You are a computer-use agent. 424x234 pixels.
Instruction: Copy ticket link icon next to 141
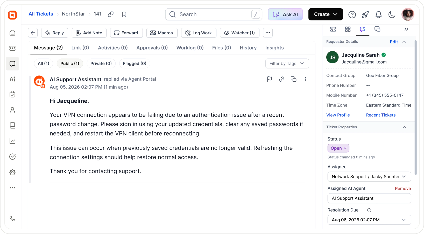(x=111, y=14)
